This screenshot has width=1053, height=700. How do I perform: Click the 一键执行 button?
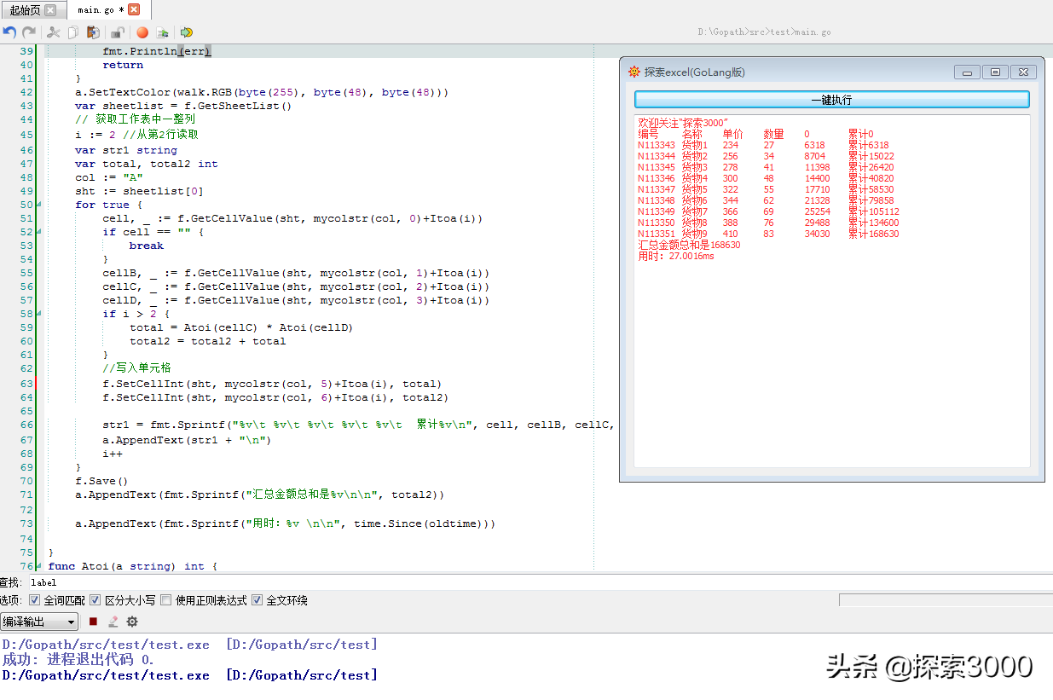click(x=831, y=100)
